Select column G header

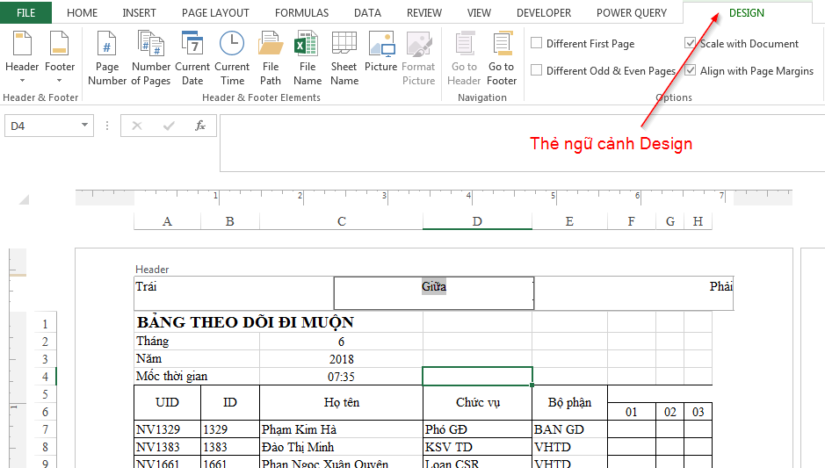coord(669,221)
